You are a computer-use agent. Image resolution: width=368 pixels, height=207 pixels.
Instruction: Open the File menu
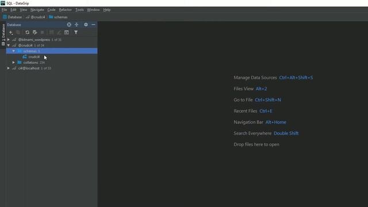[4, 10]
